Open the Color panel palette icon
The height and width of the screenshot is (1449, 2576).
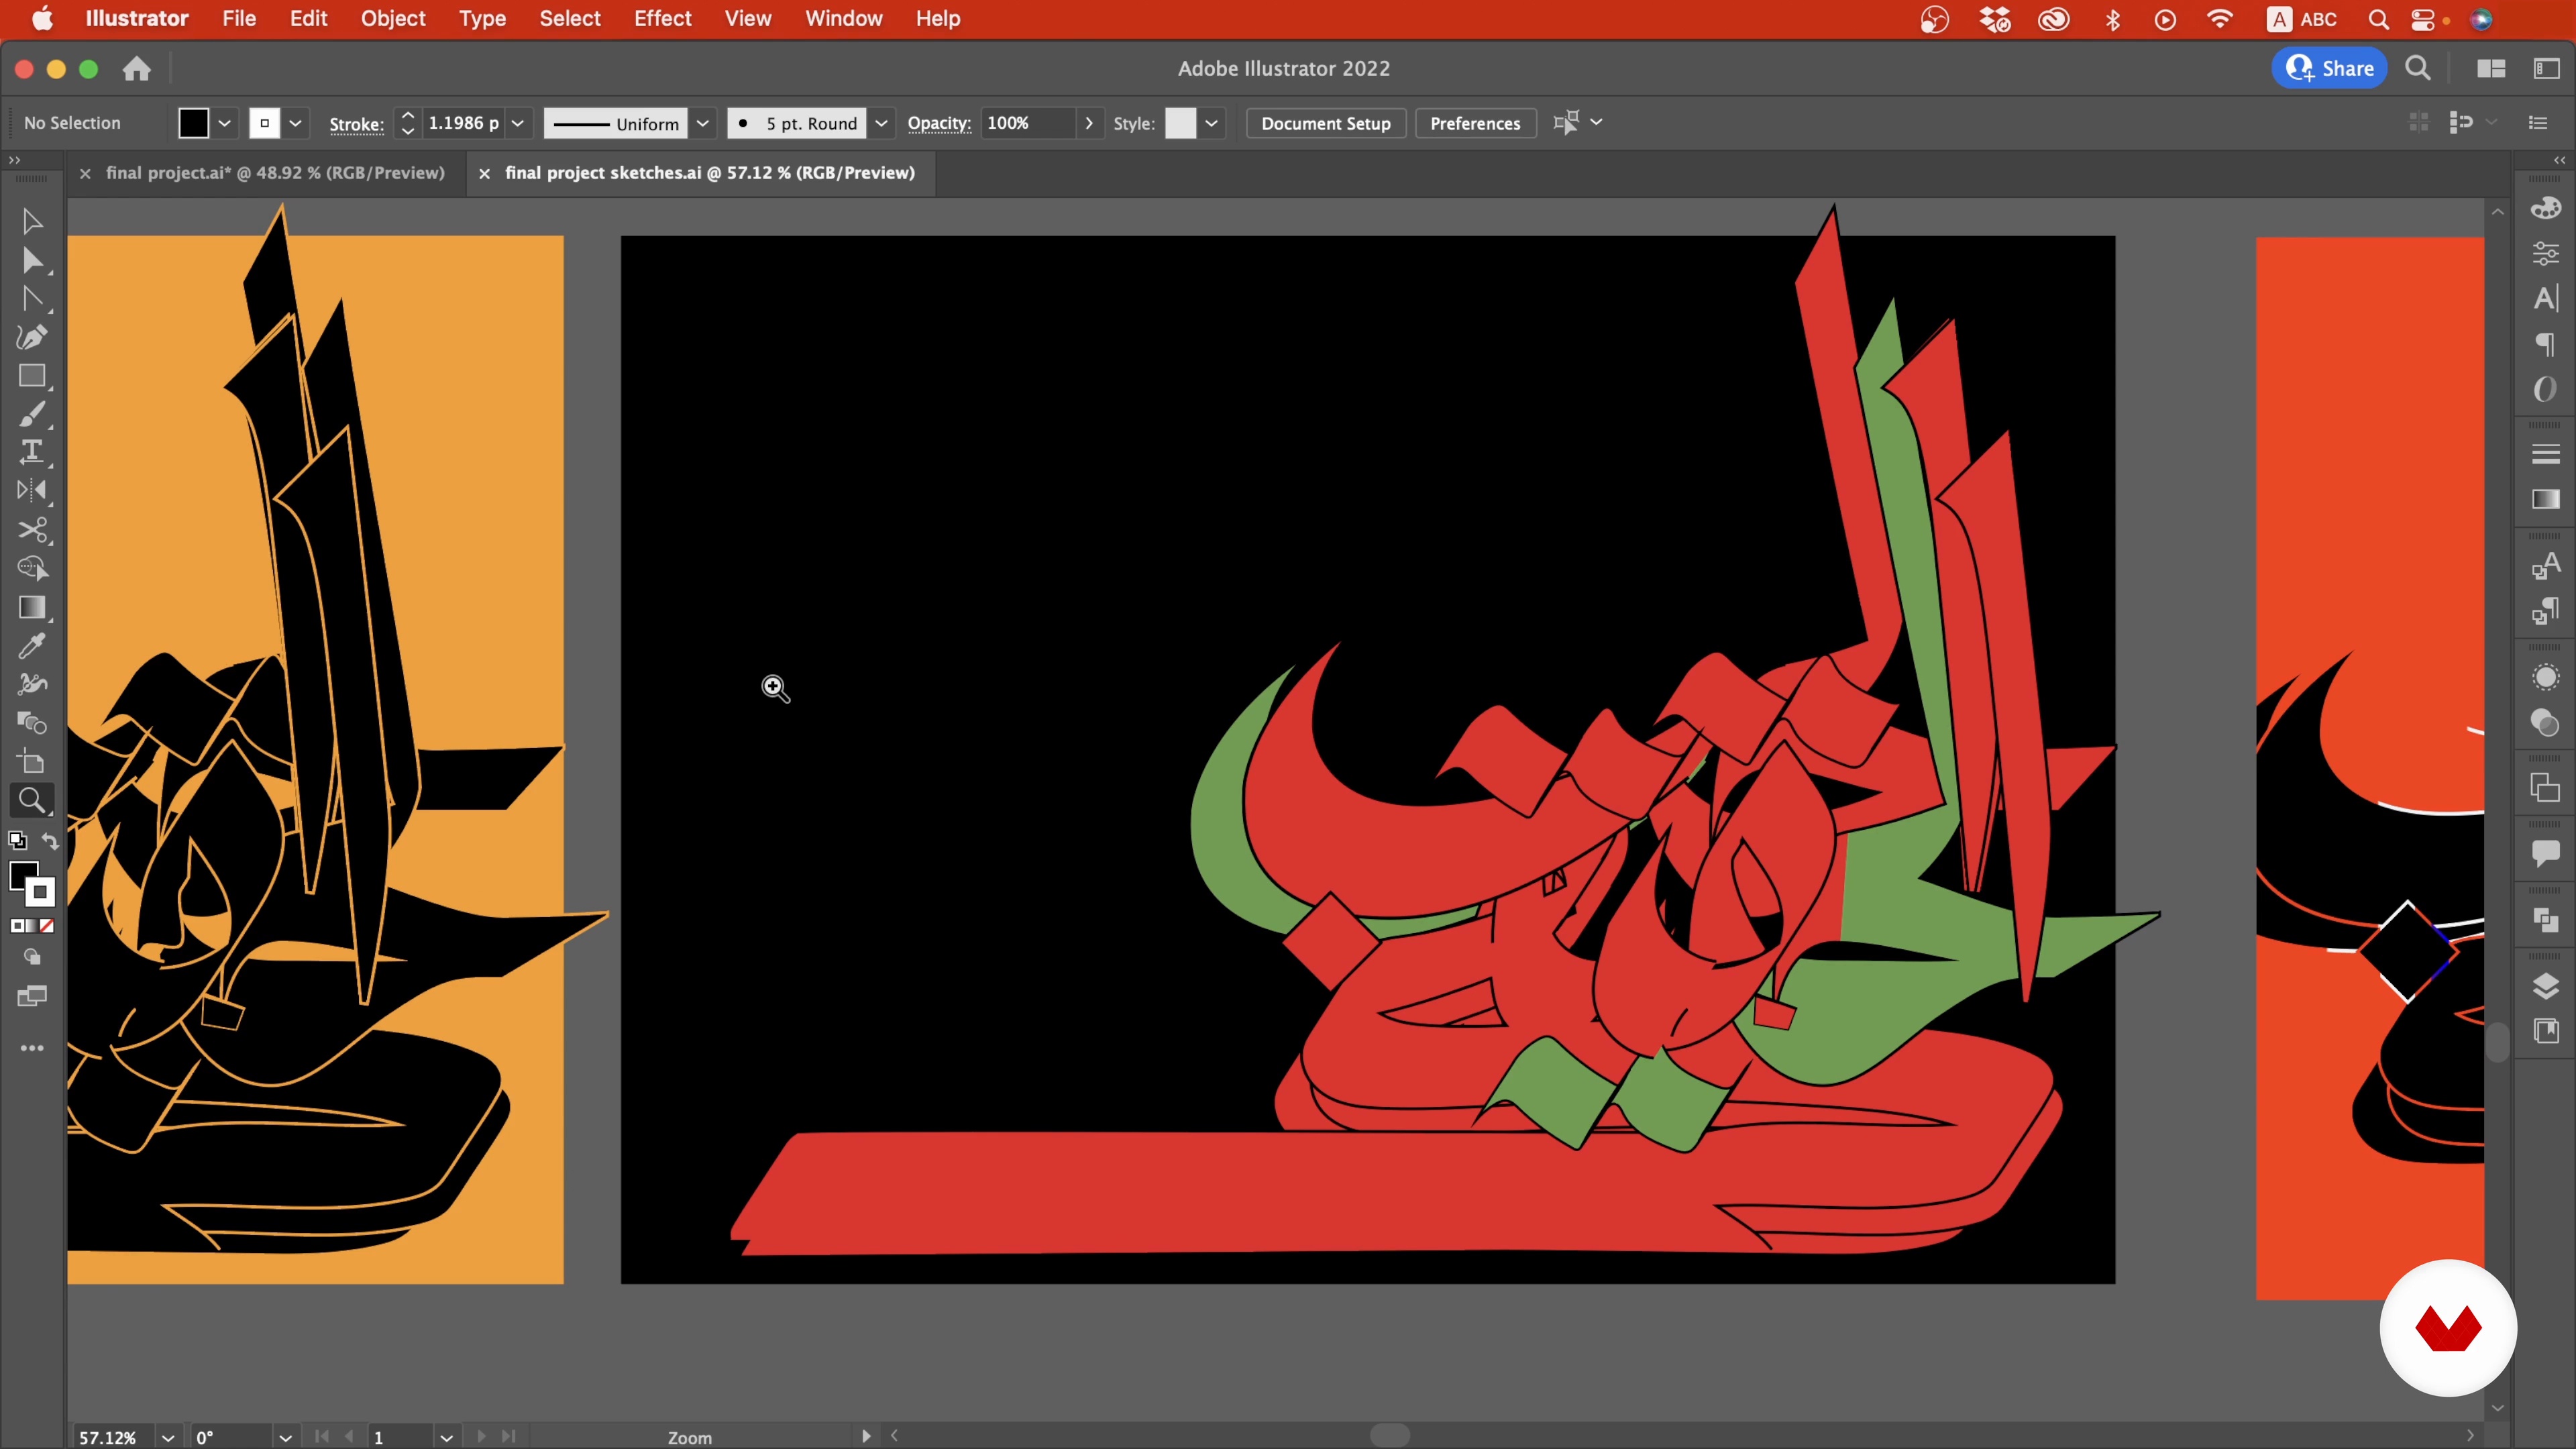[2545, 207]
